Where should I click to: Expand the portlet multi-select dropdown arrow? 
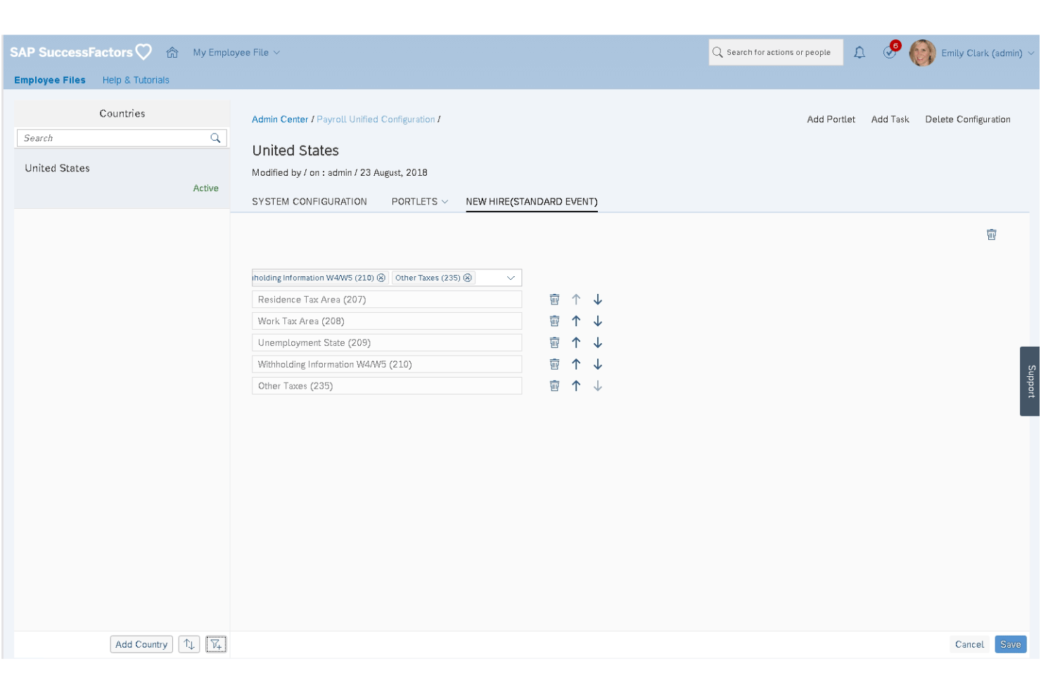coord(511,278)
